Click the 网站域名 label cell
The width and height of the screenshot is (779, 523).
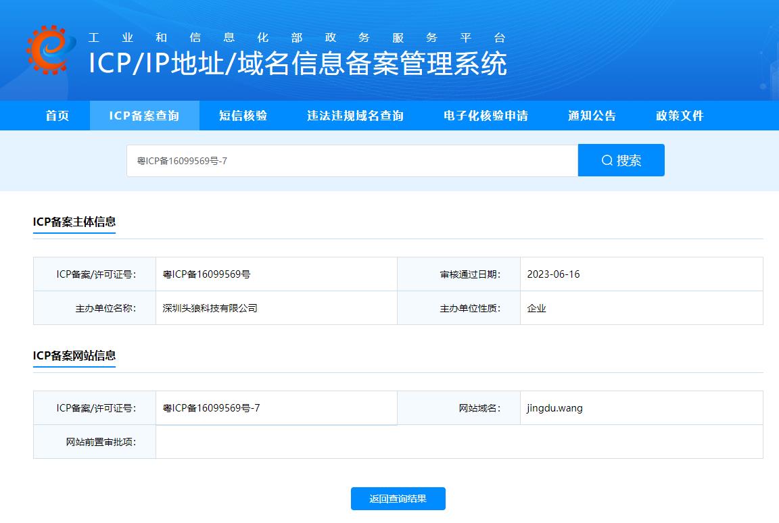(x=459, y=408)
